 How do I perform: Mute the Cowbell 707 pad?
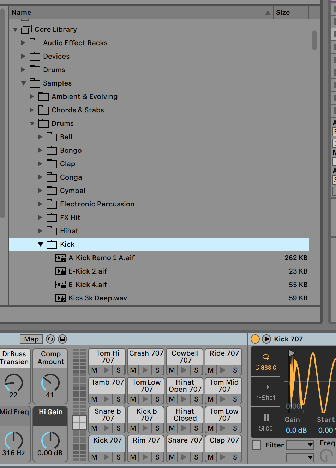172,370
